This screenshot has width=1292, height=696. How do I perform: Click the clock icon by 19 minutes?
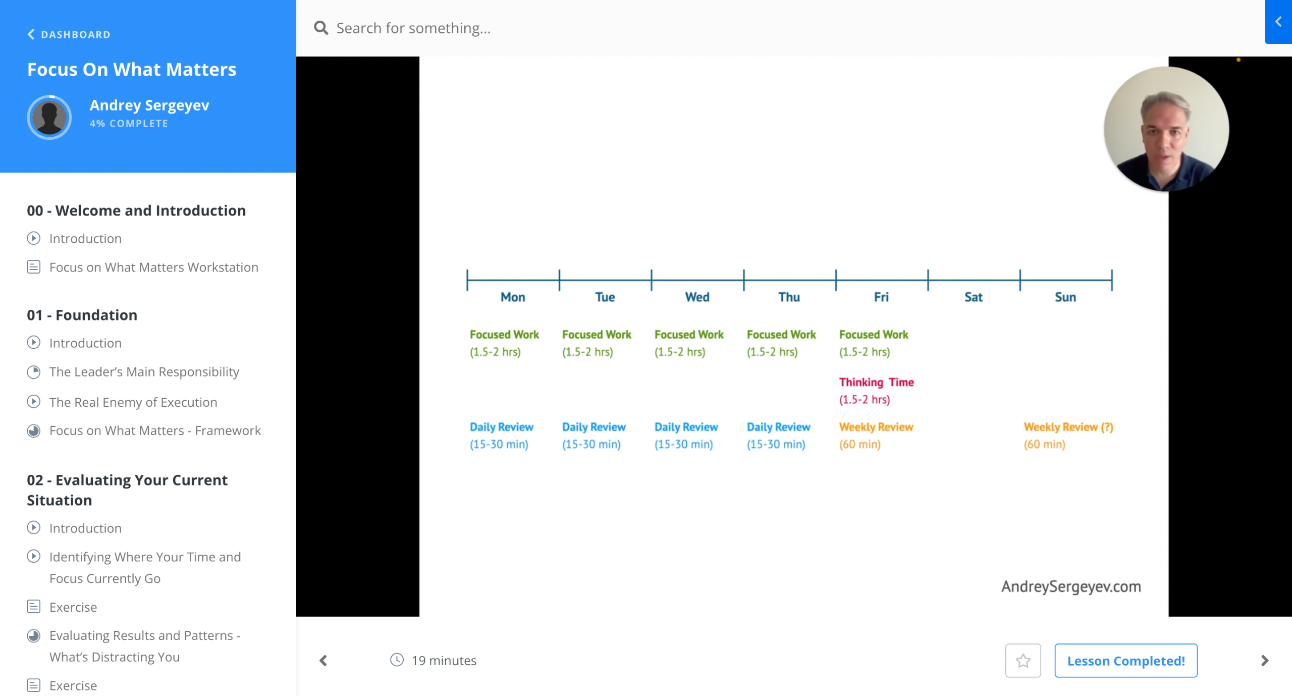(x=397, y=660)
